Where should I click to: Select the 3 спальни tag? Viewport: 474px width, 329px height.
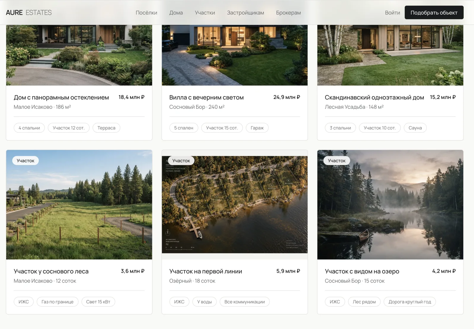340,128
